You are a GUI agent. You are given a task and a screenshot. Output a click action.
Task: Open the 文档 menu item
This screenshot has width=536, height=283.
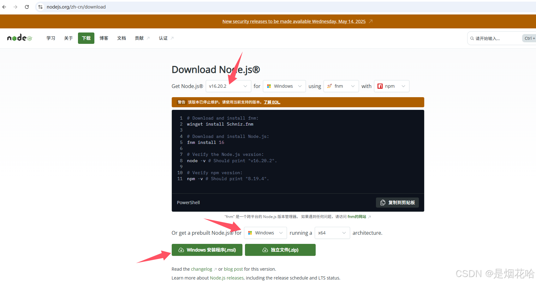122,38
